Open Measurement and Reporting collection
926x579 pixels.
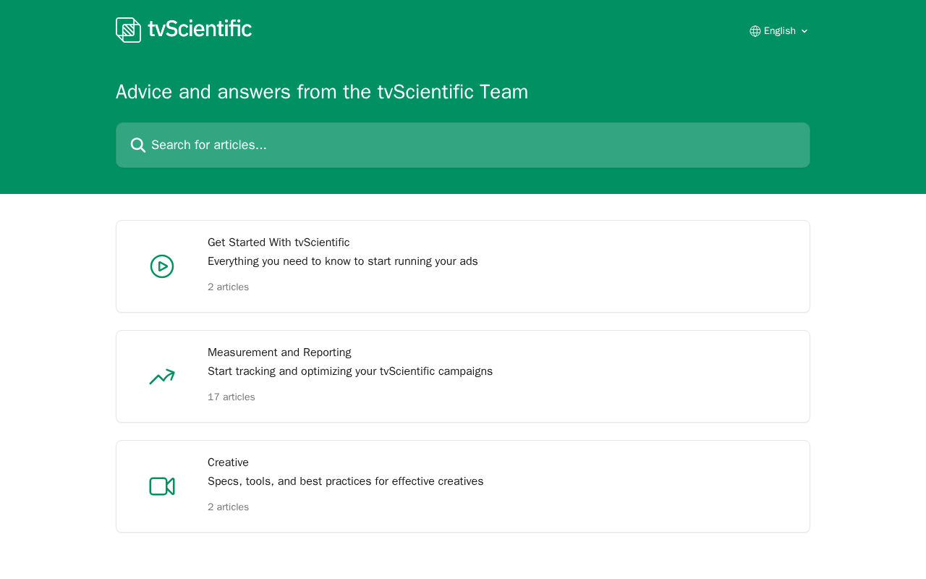click(279, 352)
